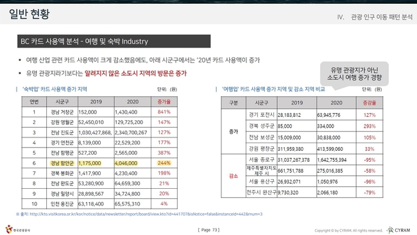Click the 증가 category cell
Viewport: 417px width, 235px height.
tap(234, 132)
